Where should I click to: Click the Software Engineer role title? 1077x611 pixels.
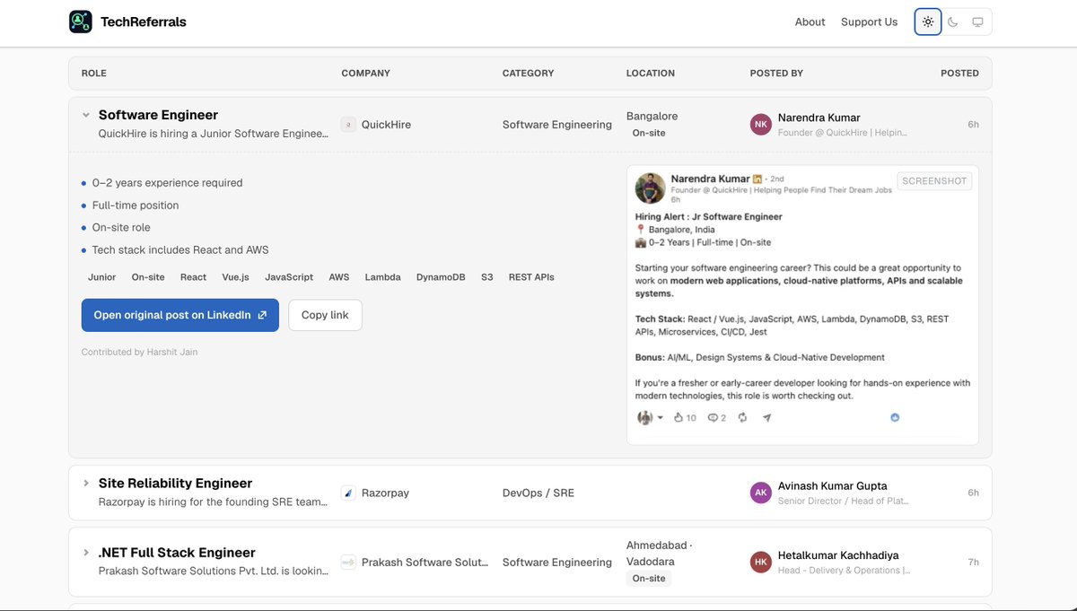(158, 115)
